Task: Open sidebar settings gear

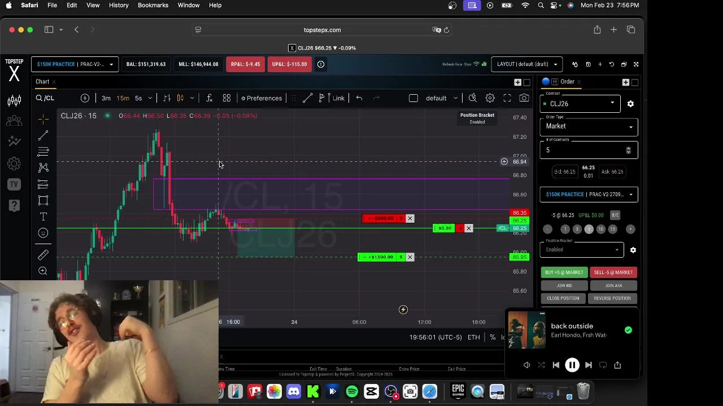Action: [x=14, y=164]
